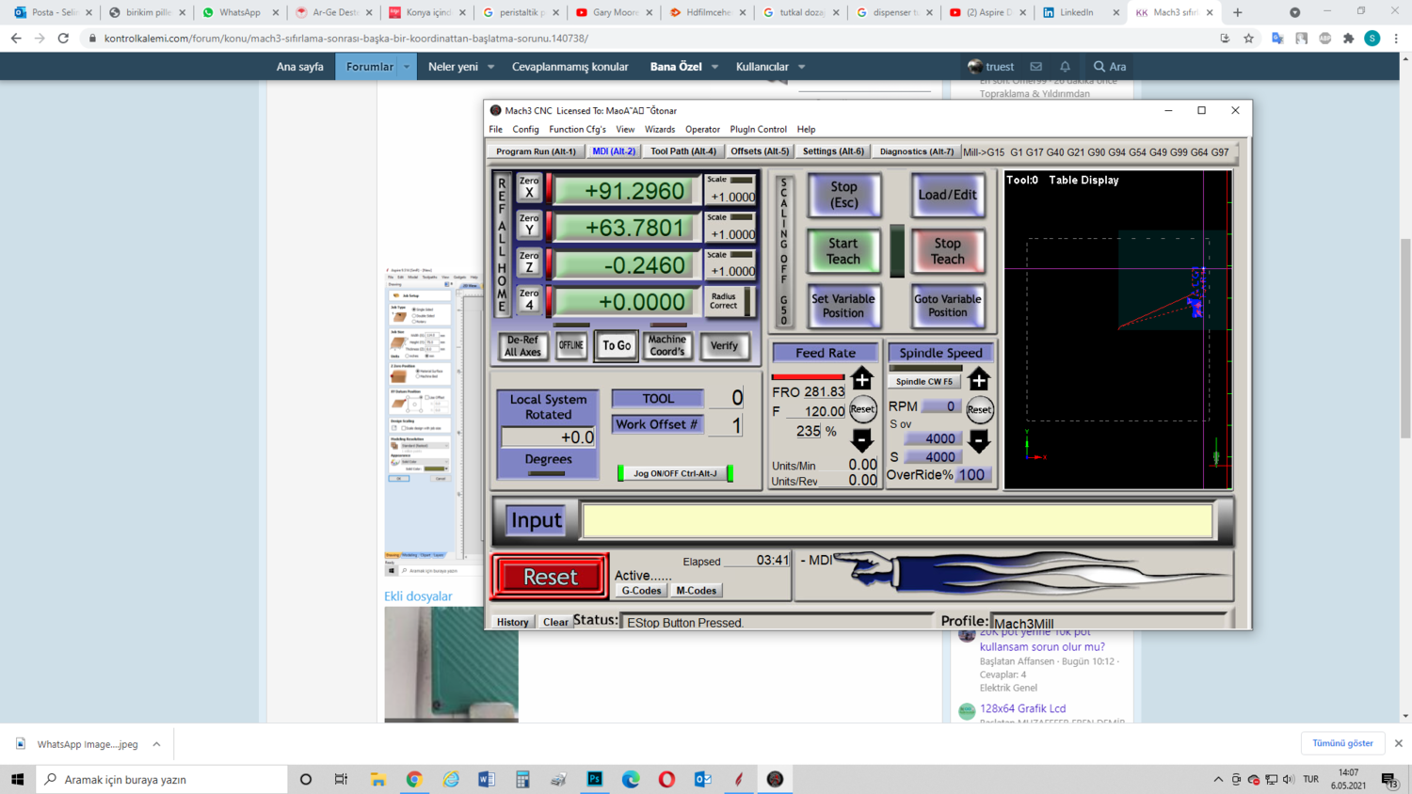Raise spindle speed with the plus button
The width and height of the screenshot is (1412, 794).
point(979,380)
